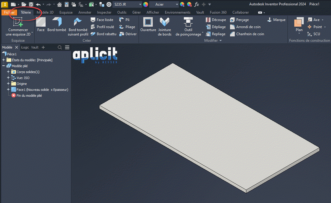
Task: Collapse the Modèle plié tree node
Action: click(x=4, y=66)
